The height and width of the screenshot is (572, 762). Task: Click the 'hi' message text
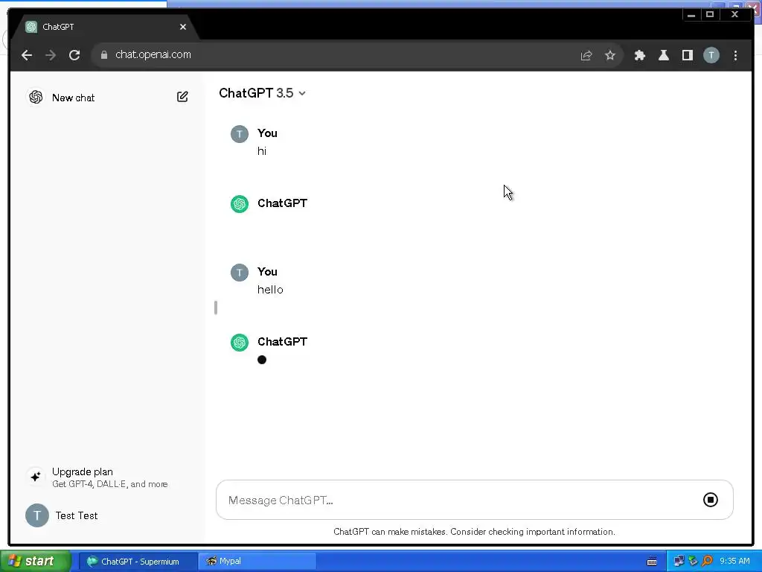(262, 151)
